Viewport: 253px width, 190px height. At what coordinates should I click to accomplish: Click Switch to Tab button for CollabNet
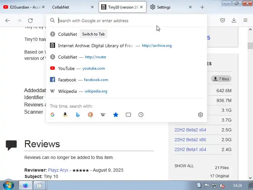(x=93, y=34)
